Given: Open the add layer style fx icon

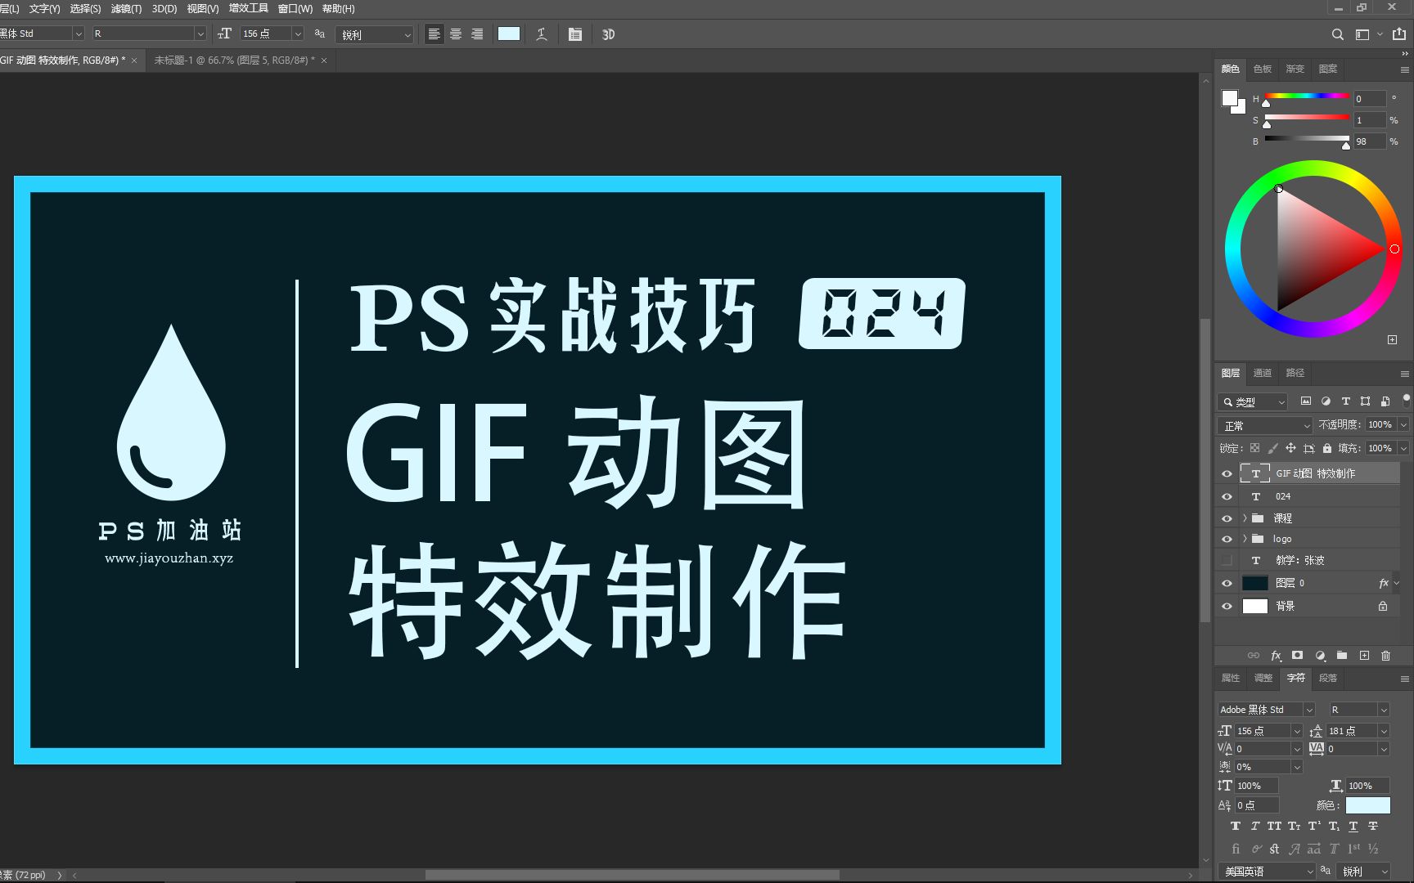Looking at the screenshot, I should 1276,656.
